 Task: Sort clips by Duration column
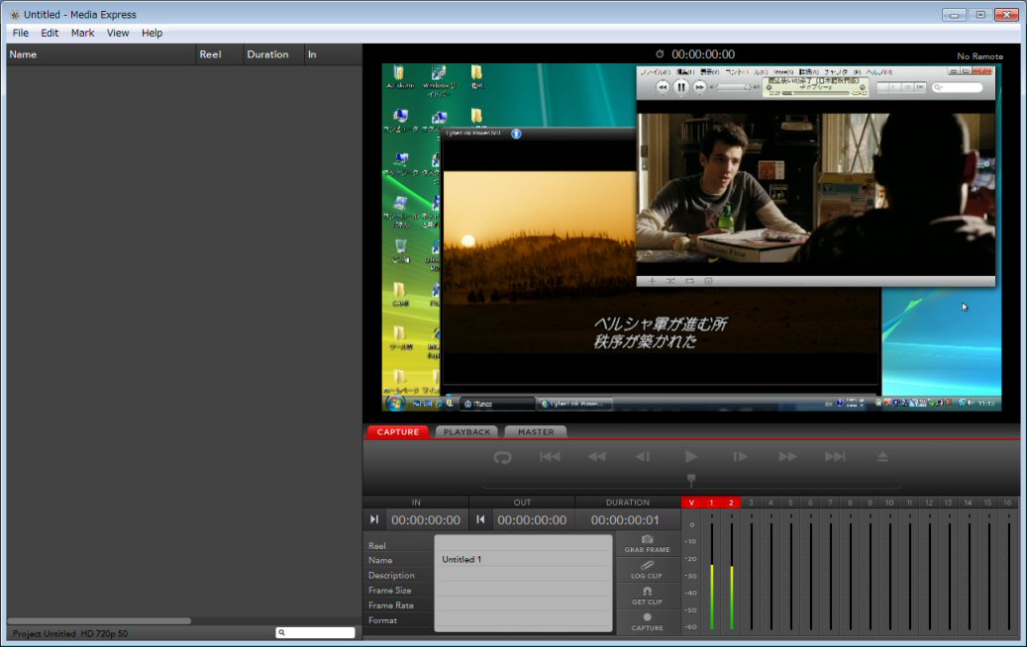[x=273, y=54]
